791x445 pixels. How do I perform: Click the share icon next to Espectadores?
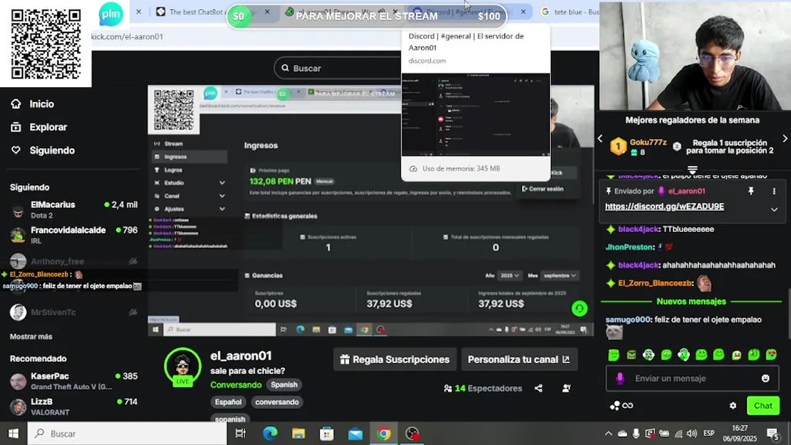[x=539, y=388]
